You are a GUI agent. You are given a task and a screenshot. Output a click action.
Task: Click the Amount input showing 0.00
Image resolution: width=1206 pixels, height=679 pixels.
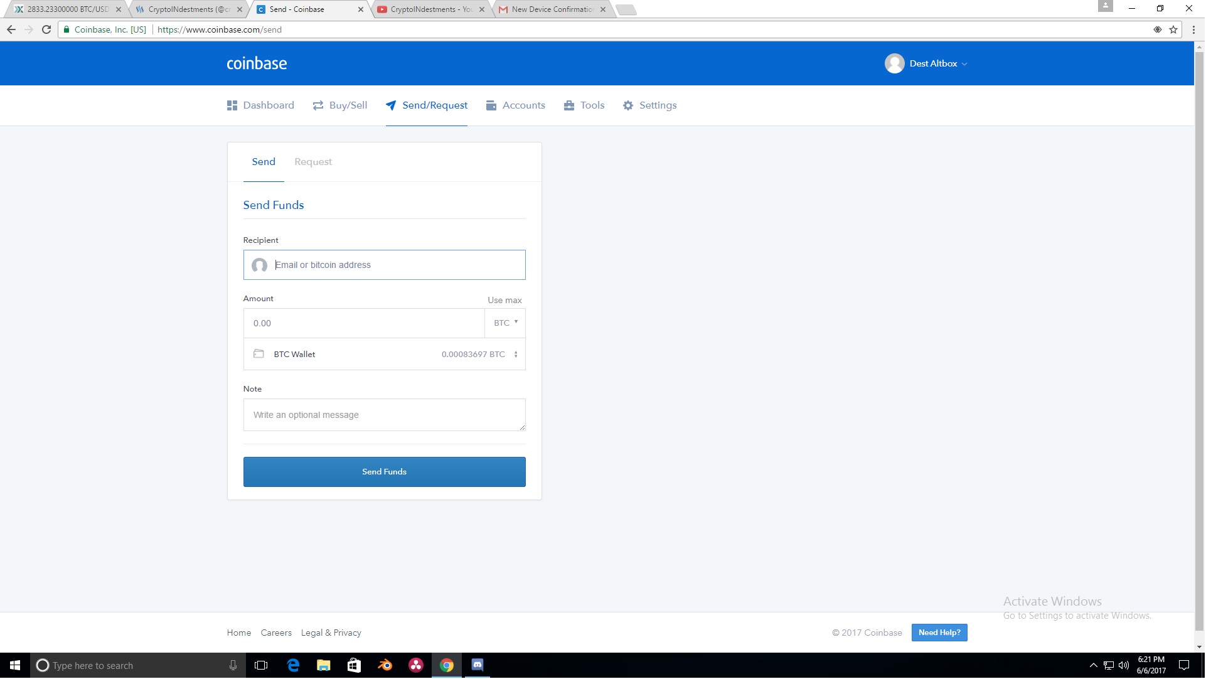click(x=364, y=323)
